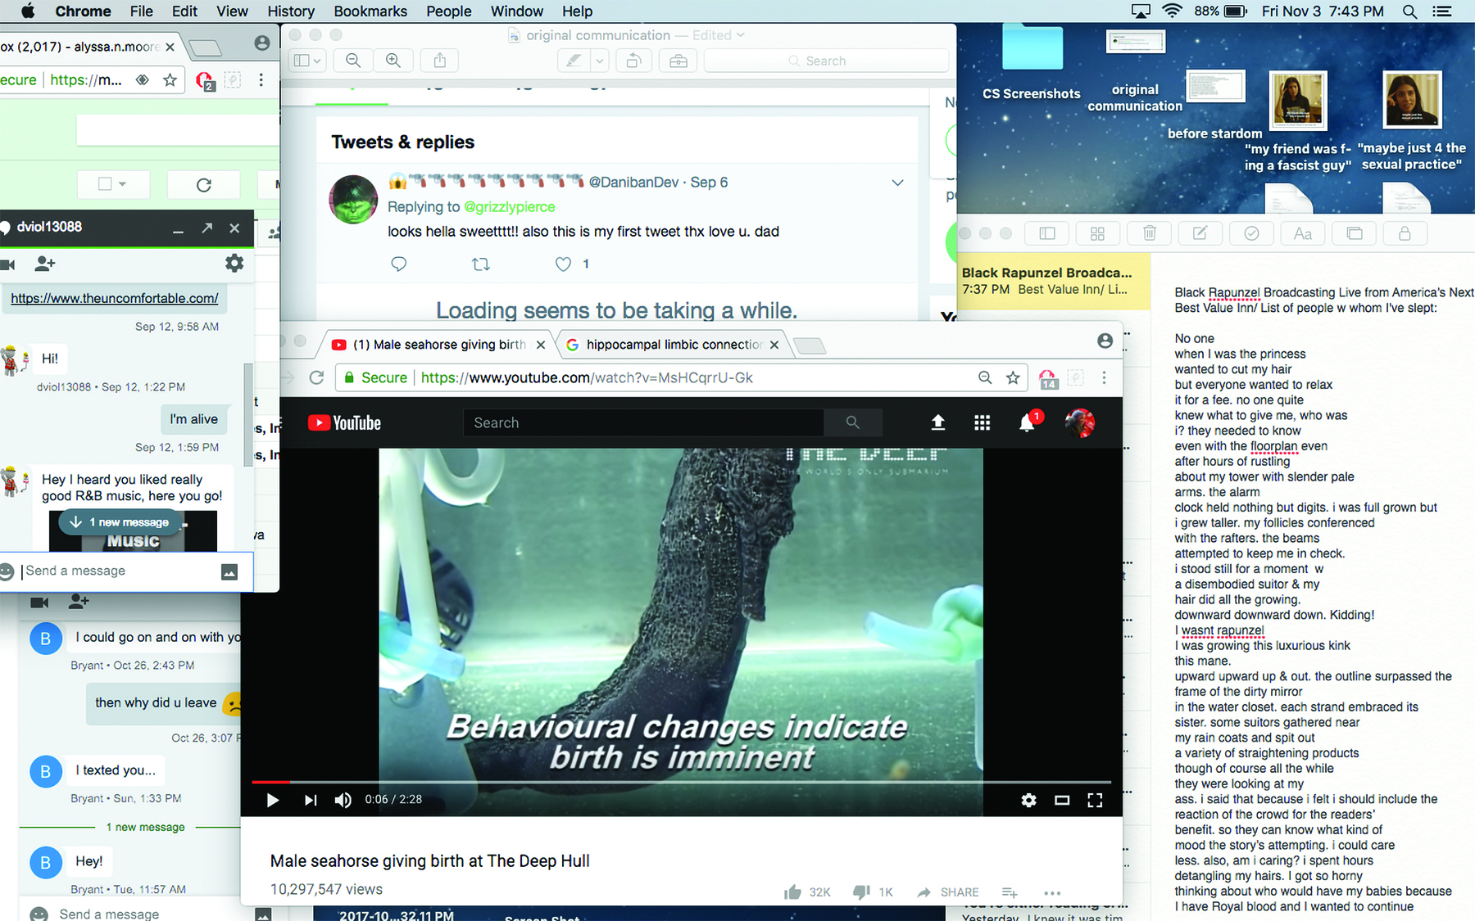Image resolution: width=1475 pixels, height=921 pixels.
Task: Reload the YouTube page
Action: (316, 377)
